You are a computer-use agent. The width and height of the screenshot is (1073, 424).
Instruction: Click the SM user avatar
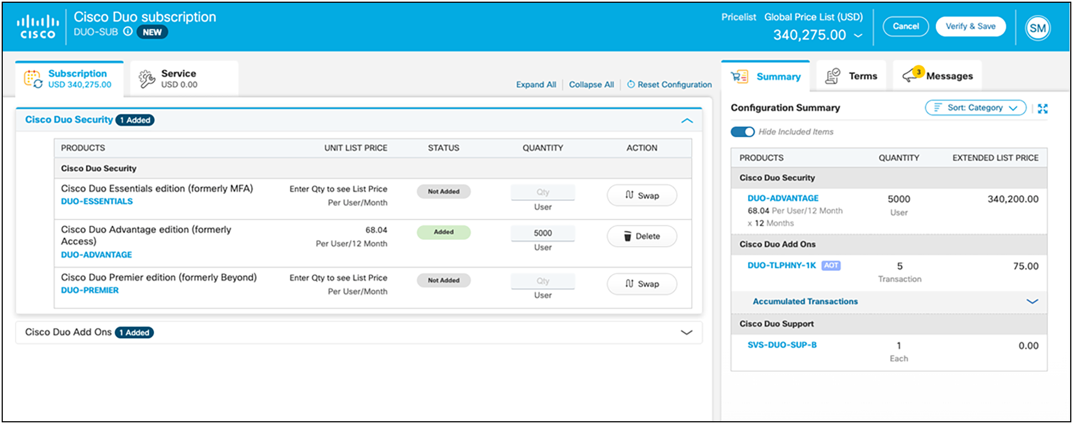1038,28
